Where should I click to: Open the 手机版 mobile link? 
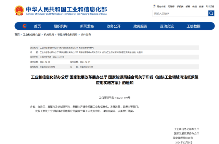click(x=180, y=6)
